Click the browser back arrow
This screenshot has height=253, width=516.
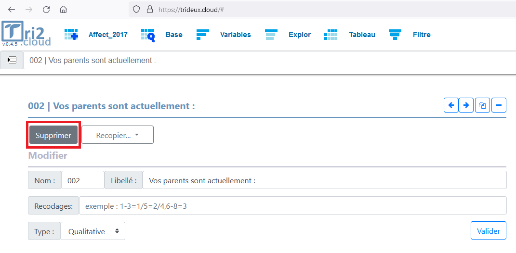pos(12,10)
